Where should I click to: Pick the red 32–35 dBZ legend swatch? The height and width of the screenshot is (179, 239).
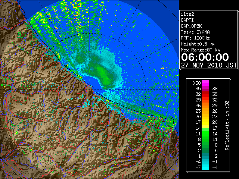coord(205,94)
